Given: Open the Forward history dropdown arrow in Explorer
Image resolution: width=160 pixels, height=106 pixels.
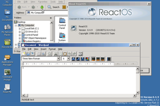Looking at the screenshot, I should tap(37, 7).
